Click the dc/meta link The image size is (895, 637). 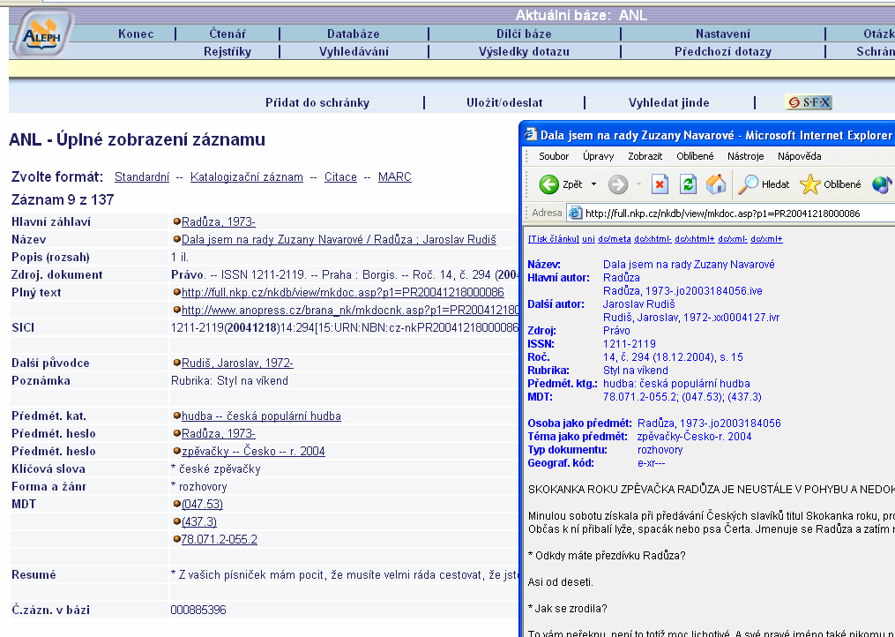coord(615,239)
